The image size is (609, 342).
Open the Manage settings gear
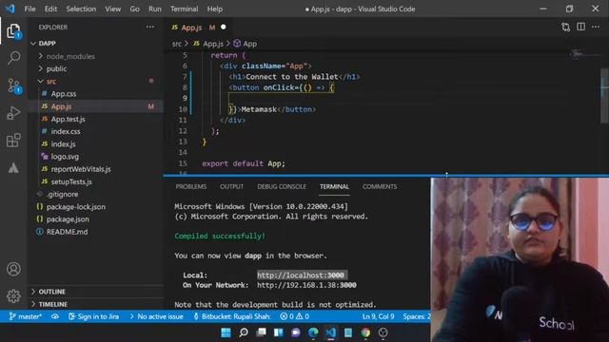13,295
